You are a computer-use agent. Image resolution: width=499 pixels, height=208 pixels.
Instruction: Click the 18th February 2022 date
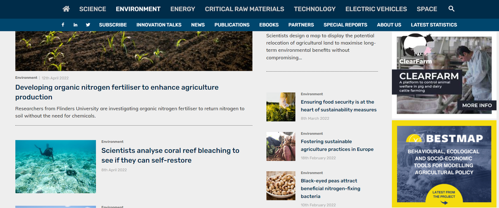tap(318, 158)
